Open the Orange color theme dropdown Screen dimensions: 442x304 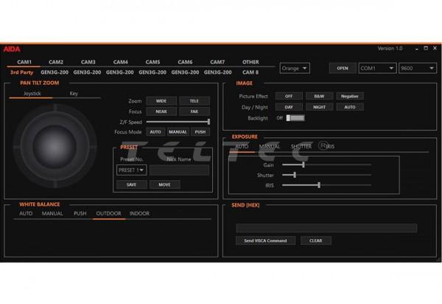pos(295,68)
